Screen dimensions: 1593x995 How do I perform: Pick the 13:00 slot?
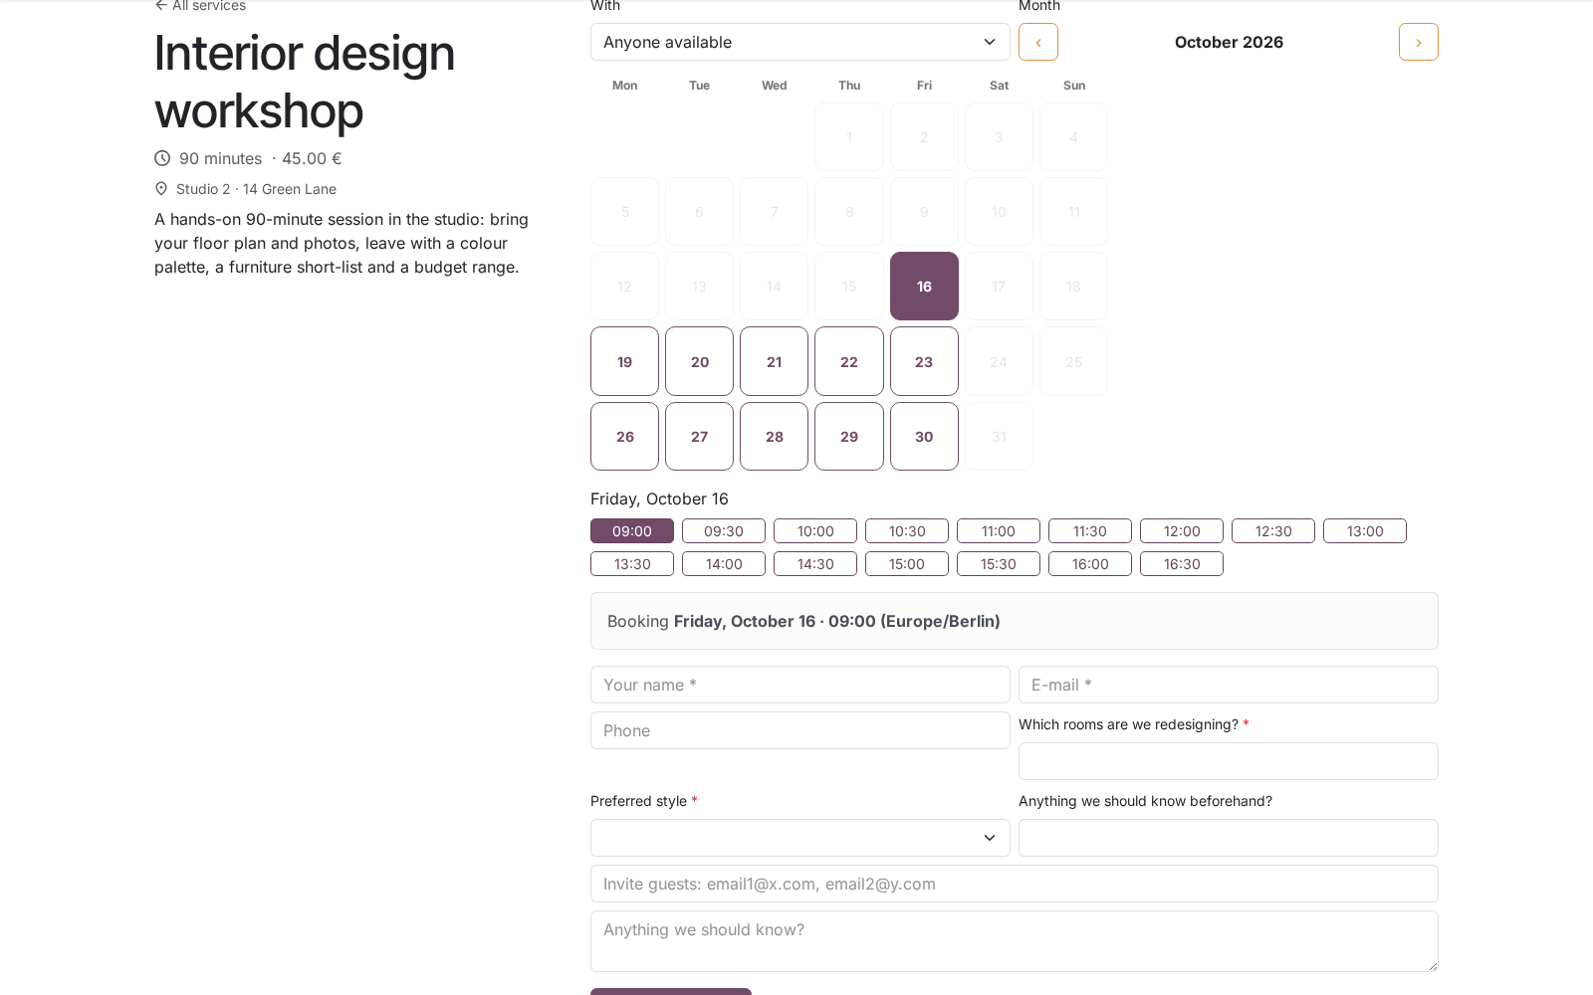coord(1365,531)
